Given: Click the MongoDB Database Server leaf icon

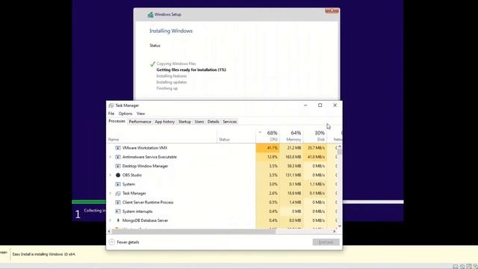Looking at the screenshot, I should click(118, 220).
